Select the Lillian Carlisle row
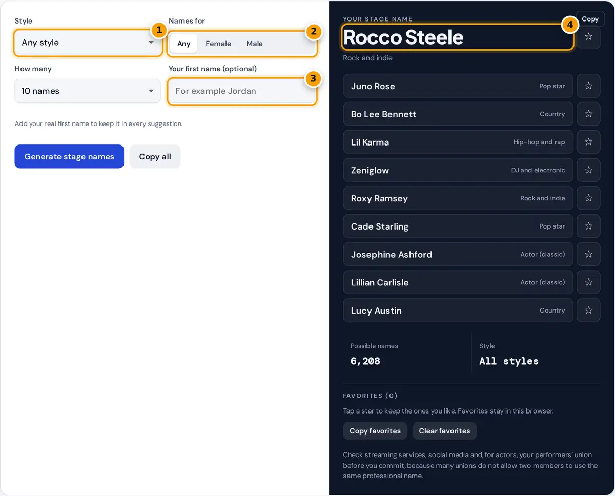Image resolution: width=615 pixels, height=496 pixels. 458,282
